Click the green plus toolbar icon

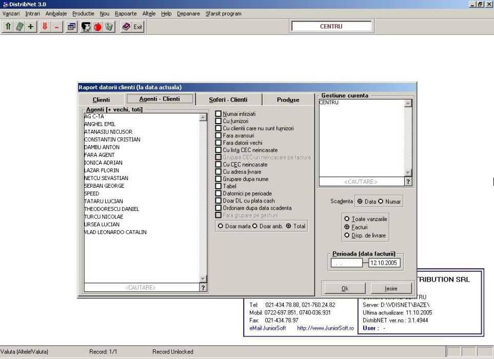(x=31, y=27)
